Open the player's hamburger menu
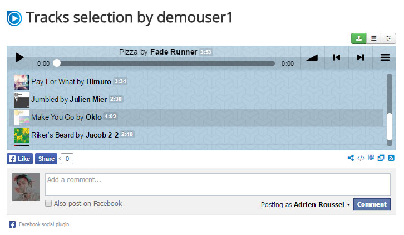 [x=385, y=57]
